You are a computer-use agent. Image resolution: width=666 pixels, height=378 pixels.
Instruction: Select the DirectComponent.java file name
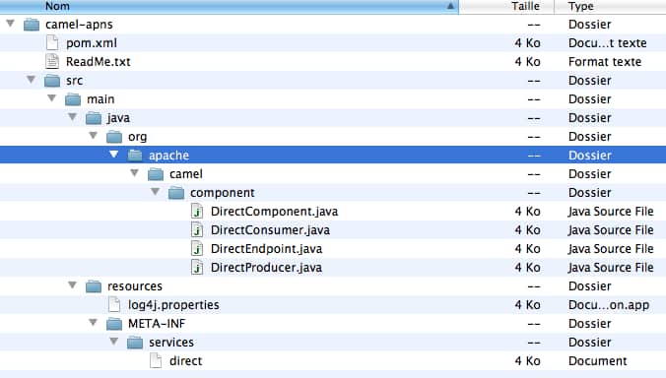click(x=275, y=212)
